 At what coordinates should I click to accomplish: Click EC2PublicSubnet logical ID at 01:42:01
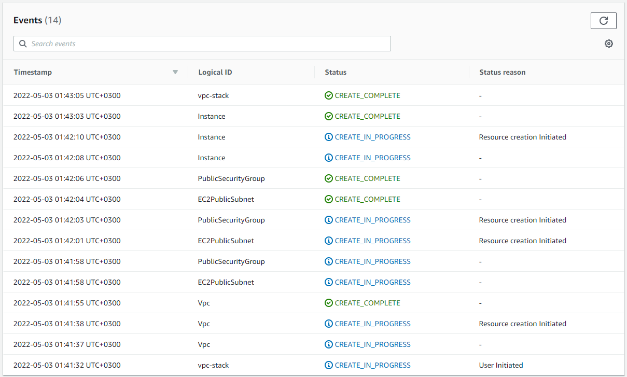pos(226,241)
